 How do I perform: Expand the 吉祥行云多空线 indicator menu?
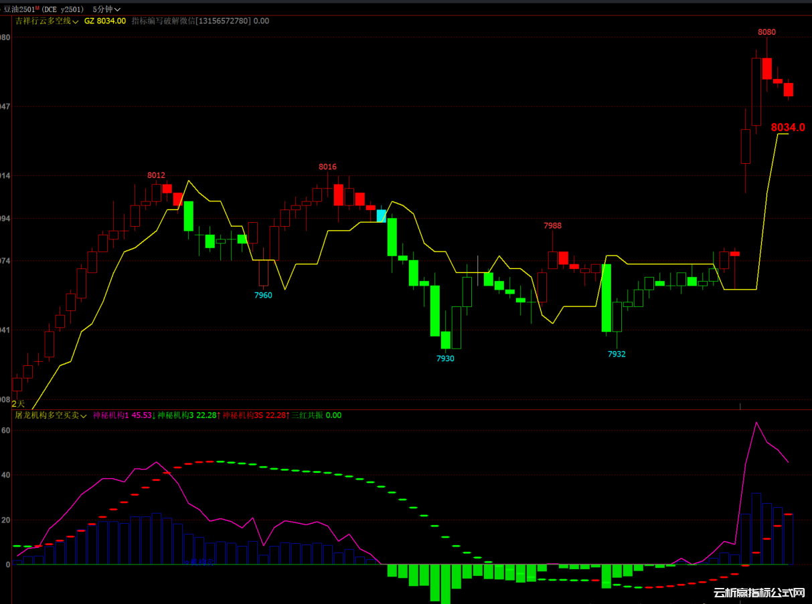[47, 21]
